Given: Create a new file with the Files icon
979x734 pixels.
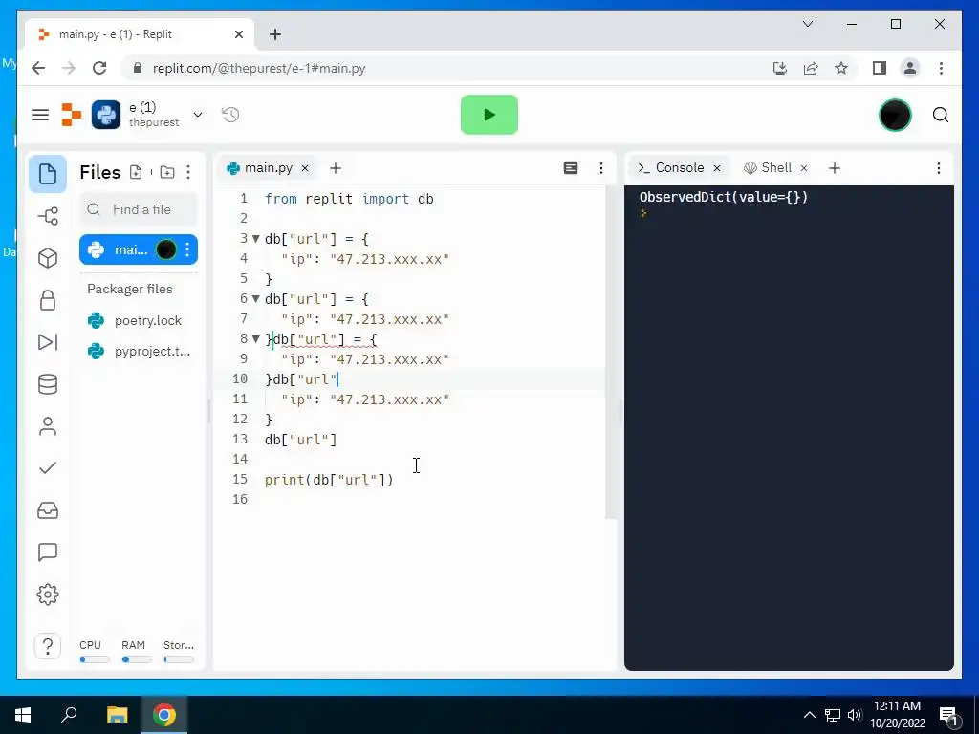Looking at the screenshot, I should click(136, 172).
